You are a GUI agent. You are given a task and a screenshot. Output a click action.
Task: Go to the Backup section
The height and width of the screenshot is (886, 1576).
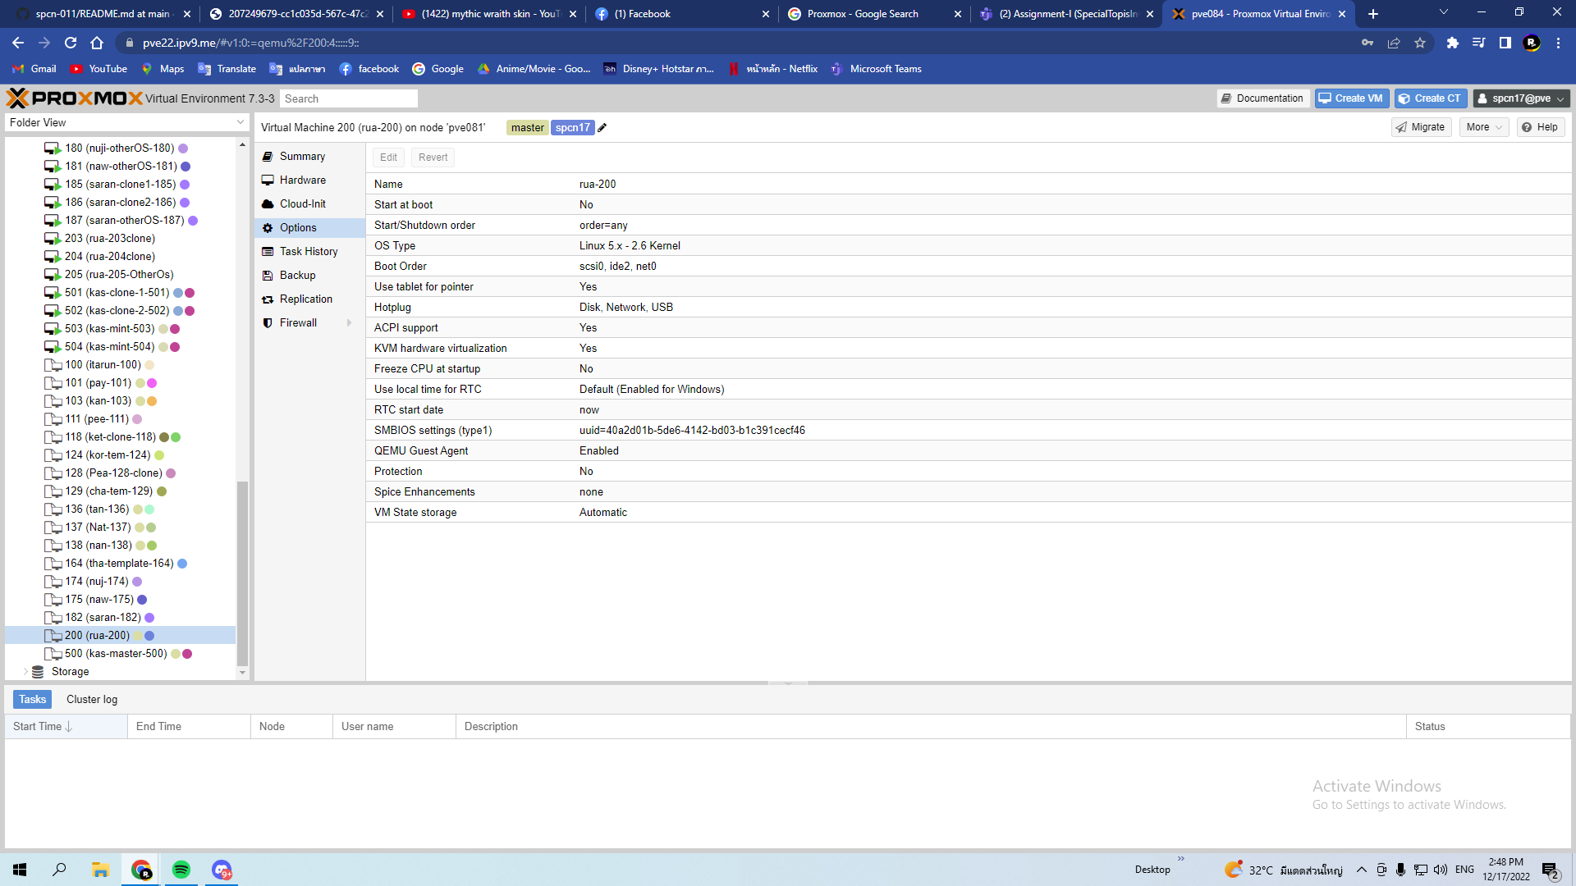pyautogui.click(x=310, y=275)
